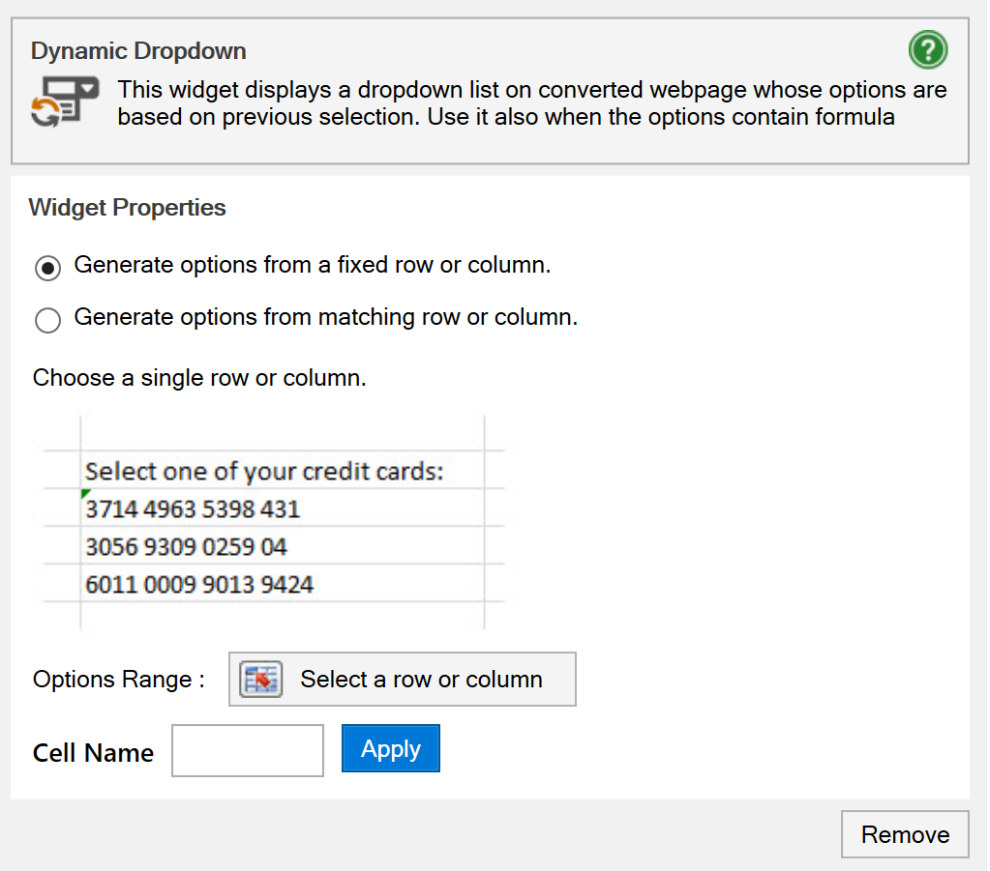Click the 'Generate options from matching row or column' label

[x=325, y=317]
